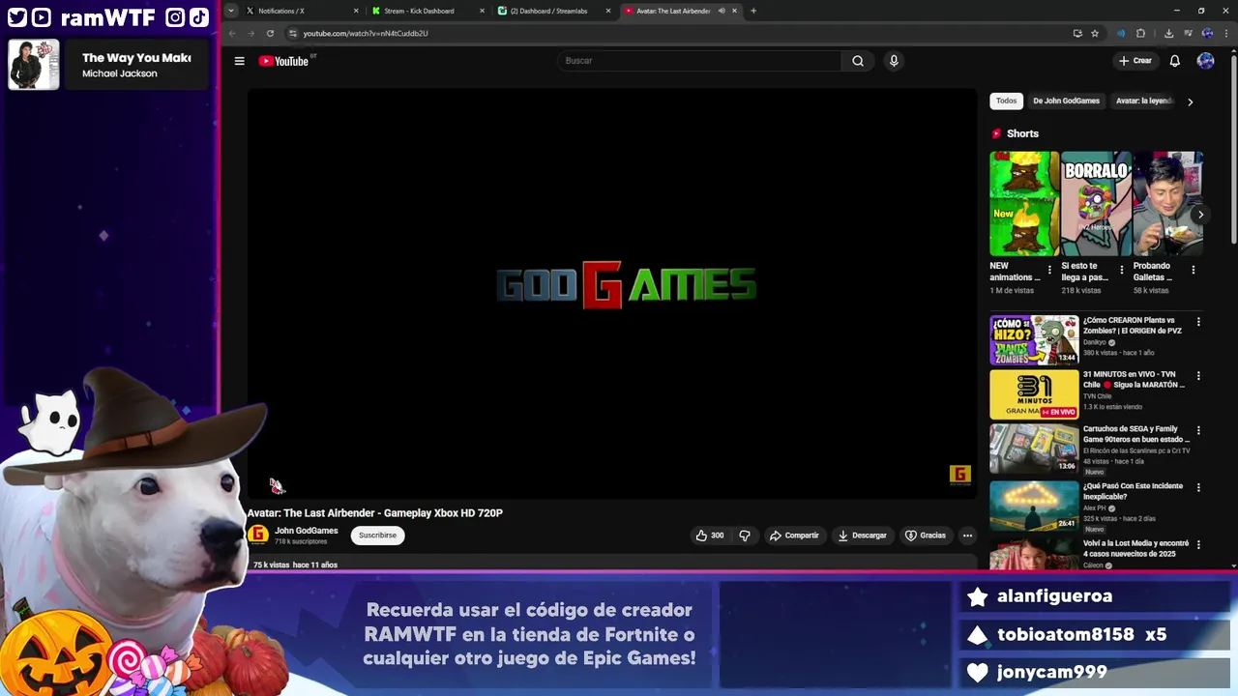Open options for Cartuchos de SEGA video
1238x696 pixels.
point(1198,430)
